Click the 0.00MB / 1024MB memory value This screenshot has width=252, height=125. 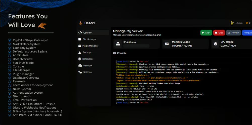click(182, 46)
